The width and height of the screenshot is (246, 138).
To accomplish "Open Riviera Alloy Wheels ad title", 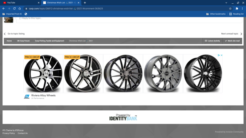I will 43,95.
